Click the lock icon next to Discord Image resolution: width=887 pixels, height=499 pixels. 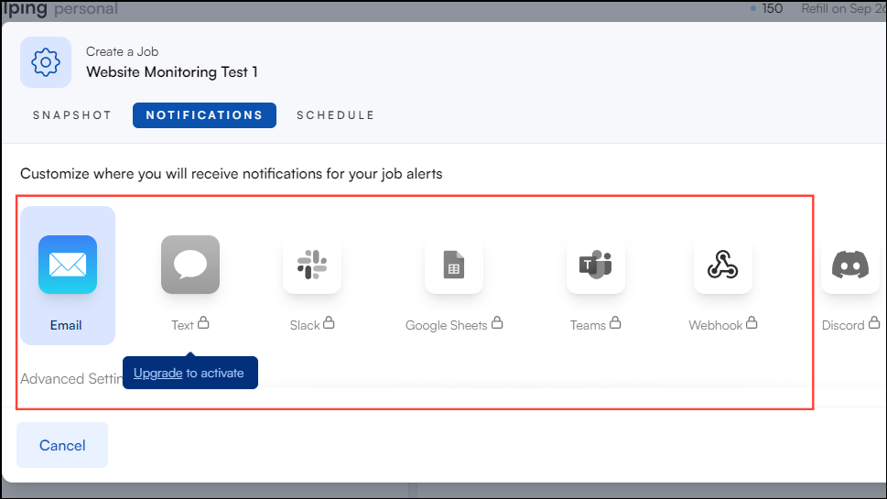[874, 323]
